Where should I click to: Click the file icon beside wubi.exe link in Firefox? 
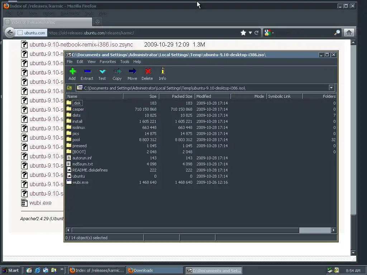pyautogui.click(x=24, y=203)
